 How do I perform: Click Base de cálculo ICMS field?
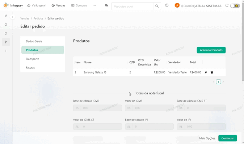click(97, 108)
